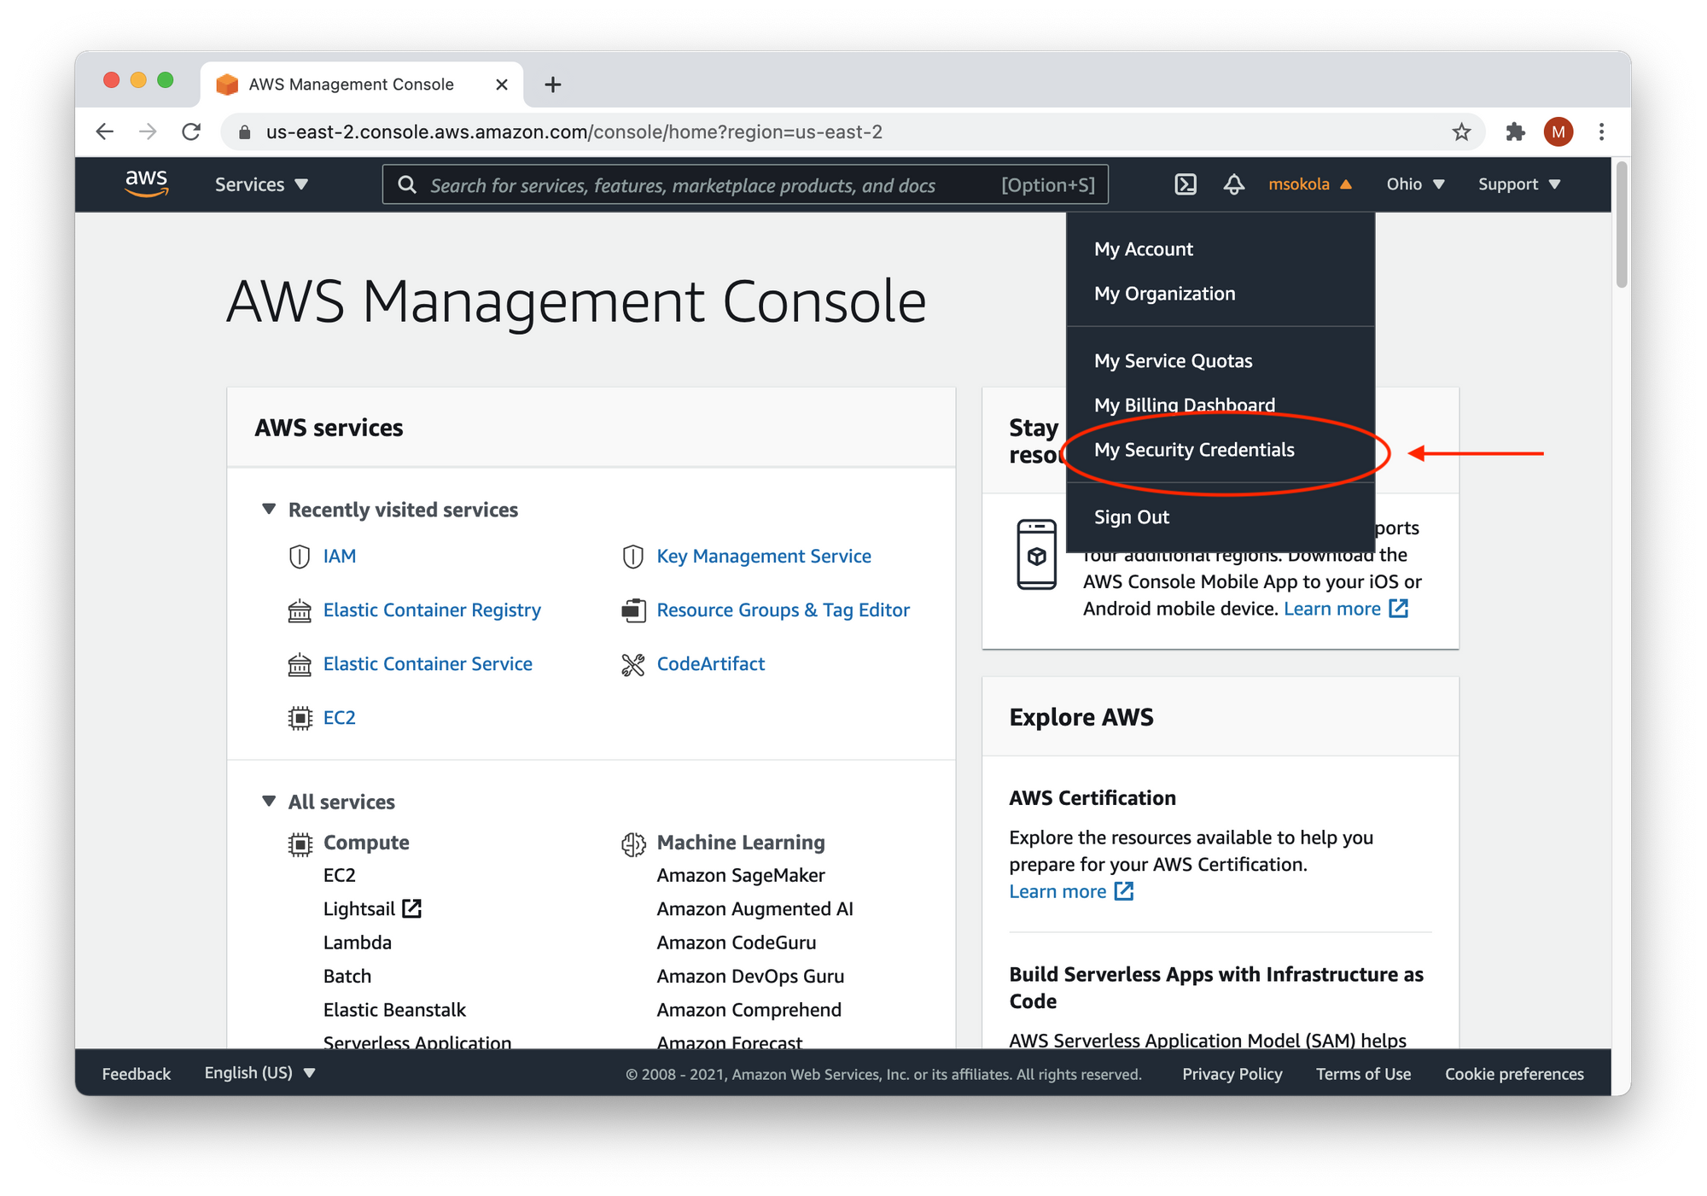Open Amazon SageMaker under Machine Learning
The image size is (1707, 1196).
(x=740, y=876)
